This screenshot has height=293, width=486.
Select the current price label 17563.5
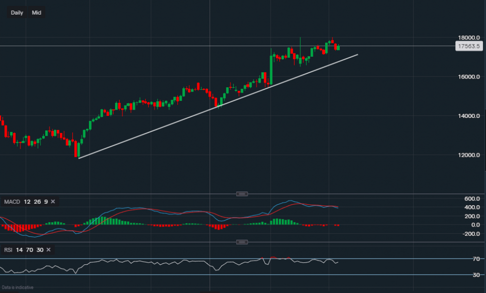coord(468,46)
